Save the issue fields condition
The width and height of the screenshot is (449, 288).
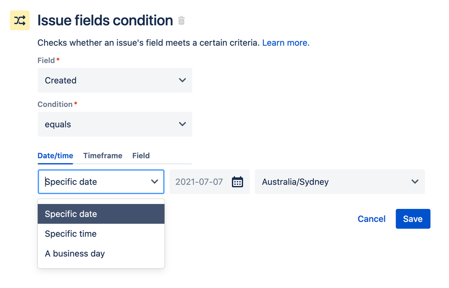413,219
